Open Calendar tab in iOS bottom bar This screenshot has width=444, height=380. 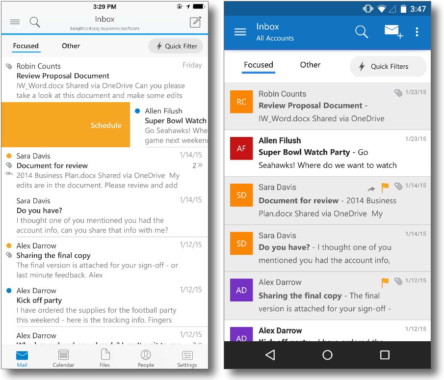click(63, 358)
